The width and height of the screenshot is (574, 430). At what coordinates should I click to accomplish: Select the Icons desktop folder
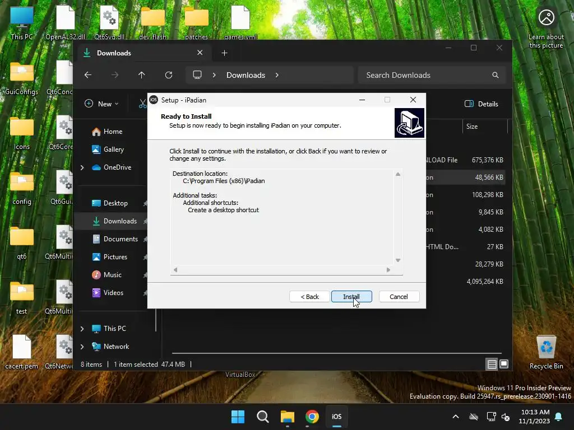[22, 133]
